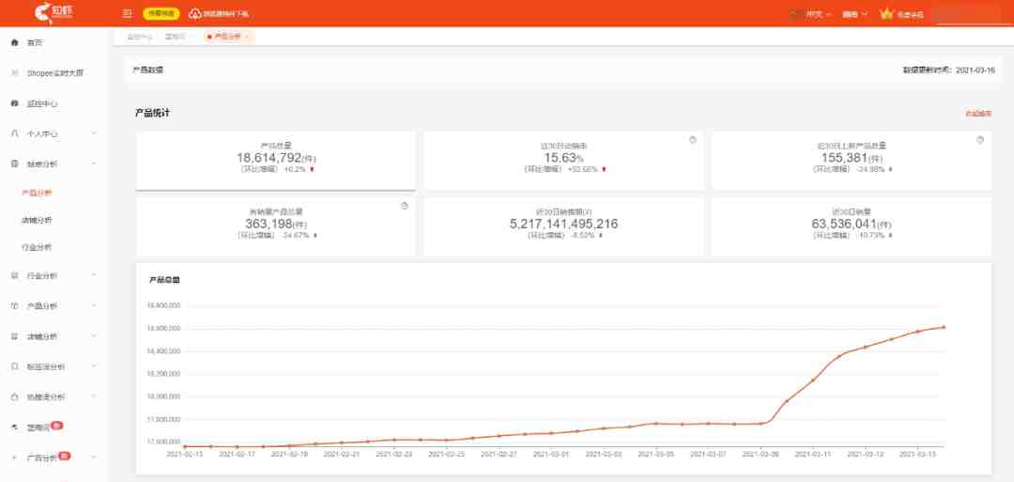Click info icon on 155,381 card
This screenshot has width=1014, height=482.
click(979, 140)
